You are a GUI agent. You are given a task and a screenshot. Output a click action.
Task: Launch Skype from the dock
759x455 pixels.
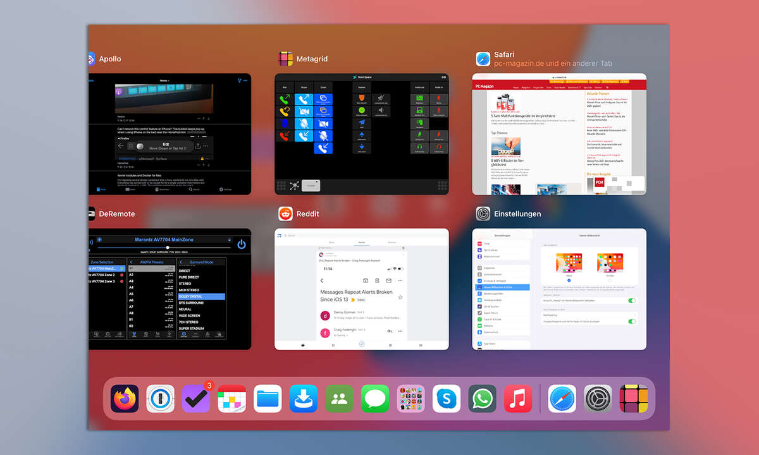click(x=447, y=399)
